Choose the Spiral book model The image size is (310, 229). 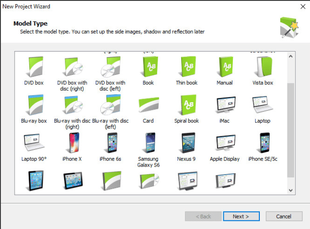pos(186,109)
